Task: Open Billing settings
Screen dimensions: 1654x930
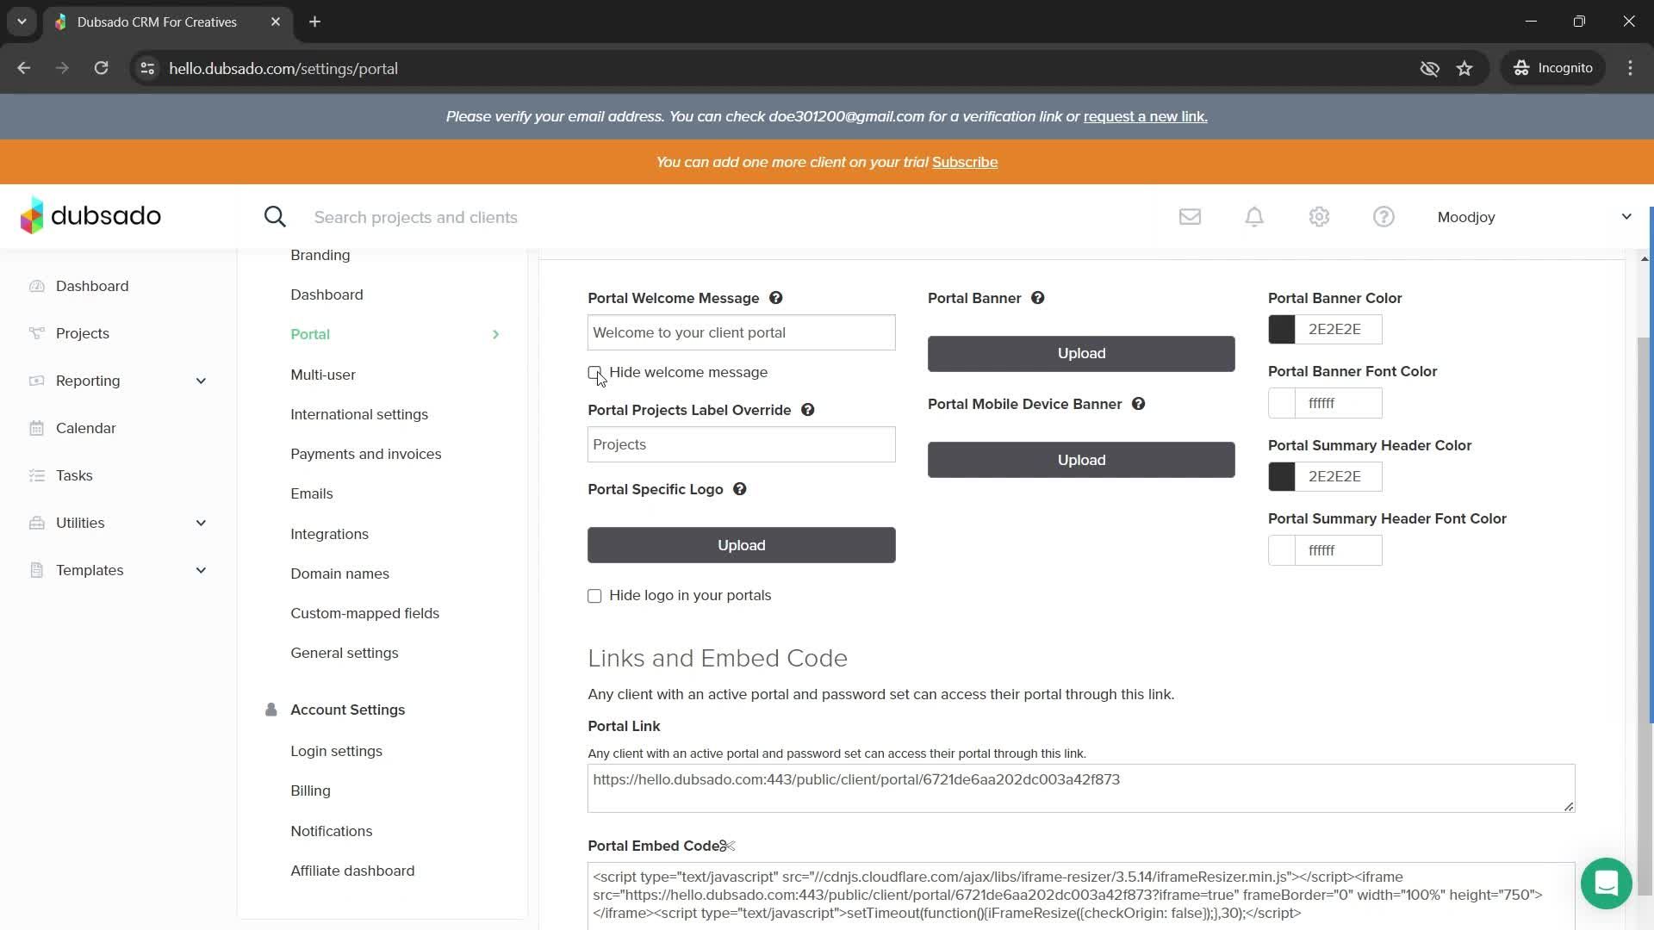Action: pos(311,790)
